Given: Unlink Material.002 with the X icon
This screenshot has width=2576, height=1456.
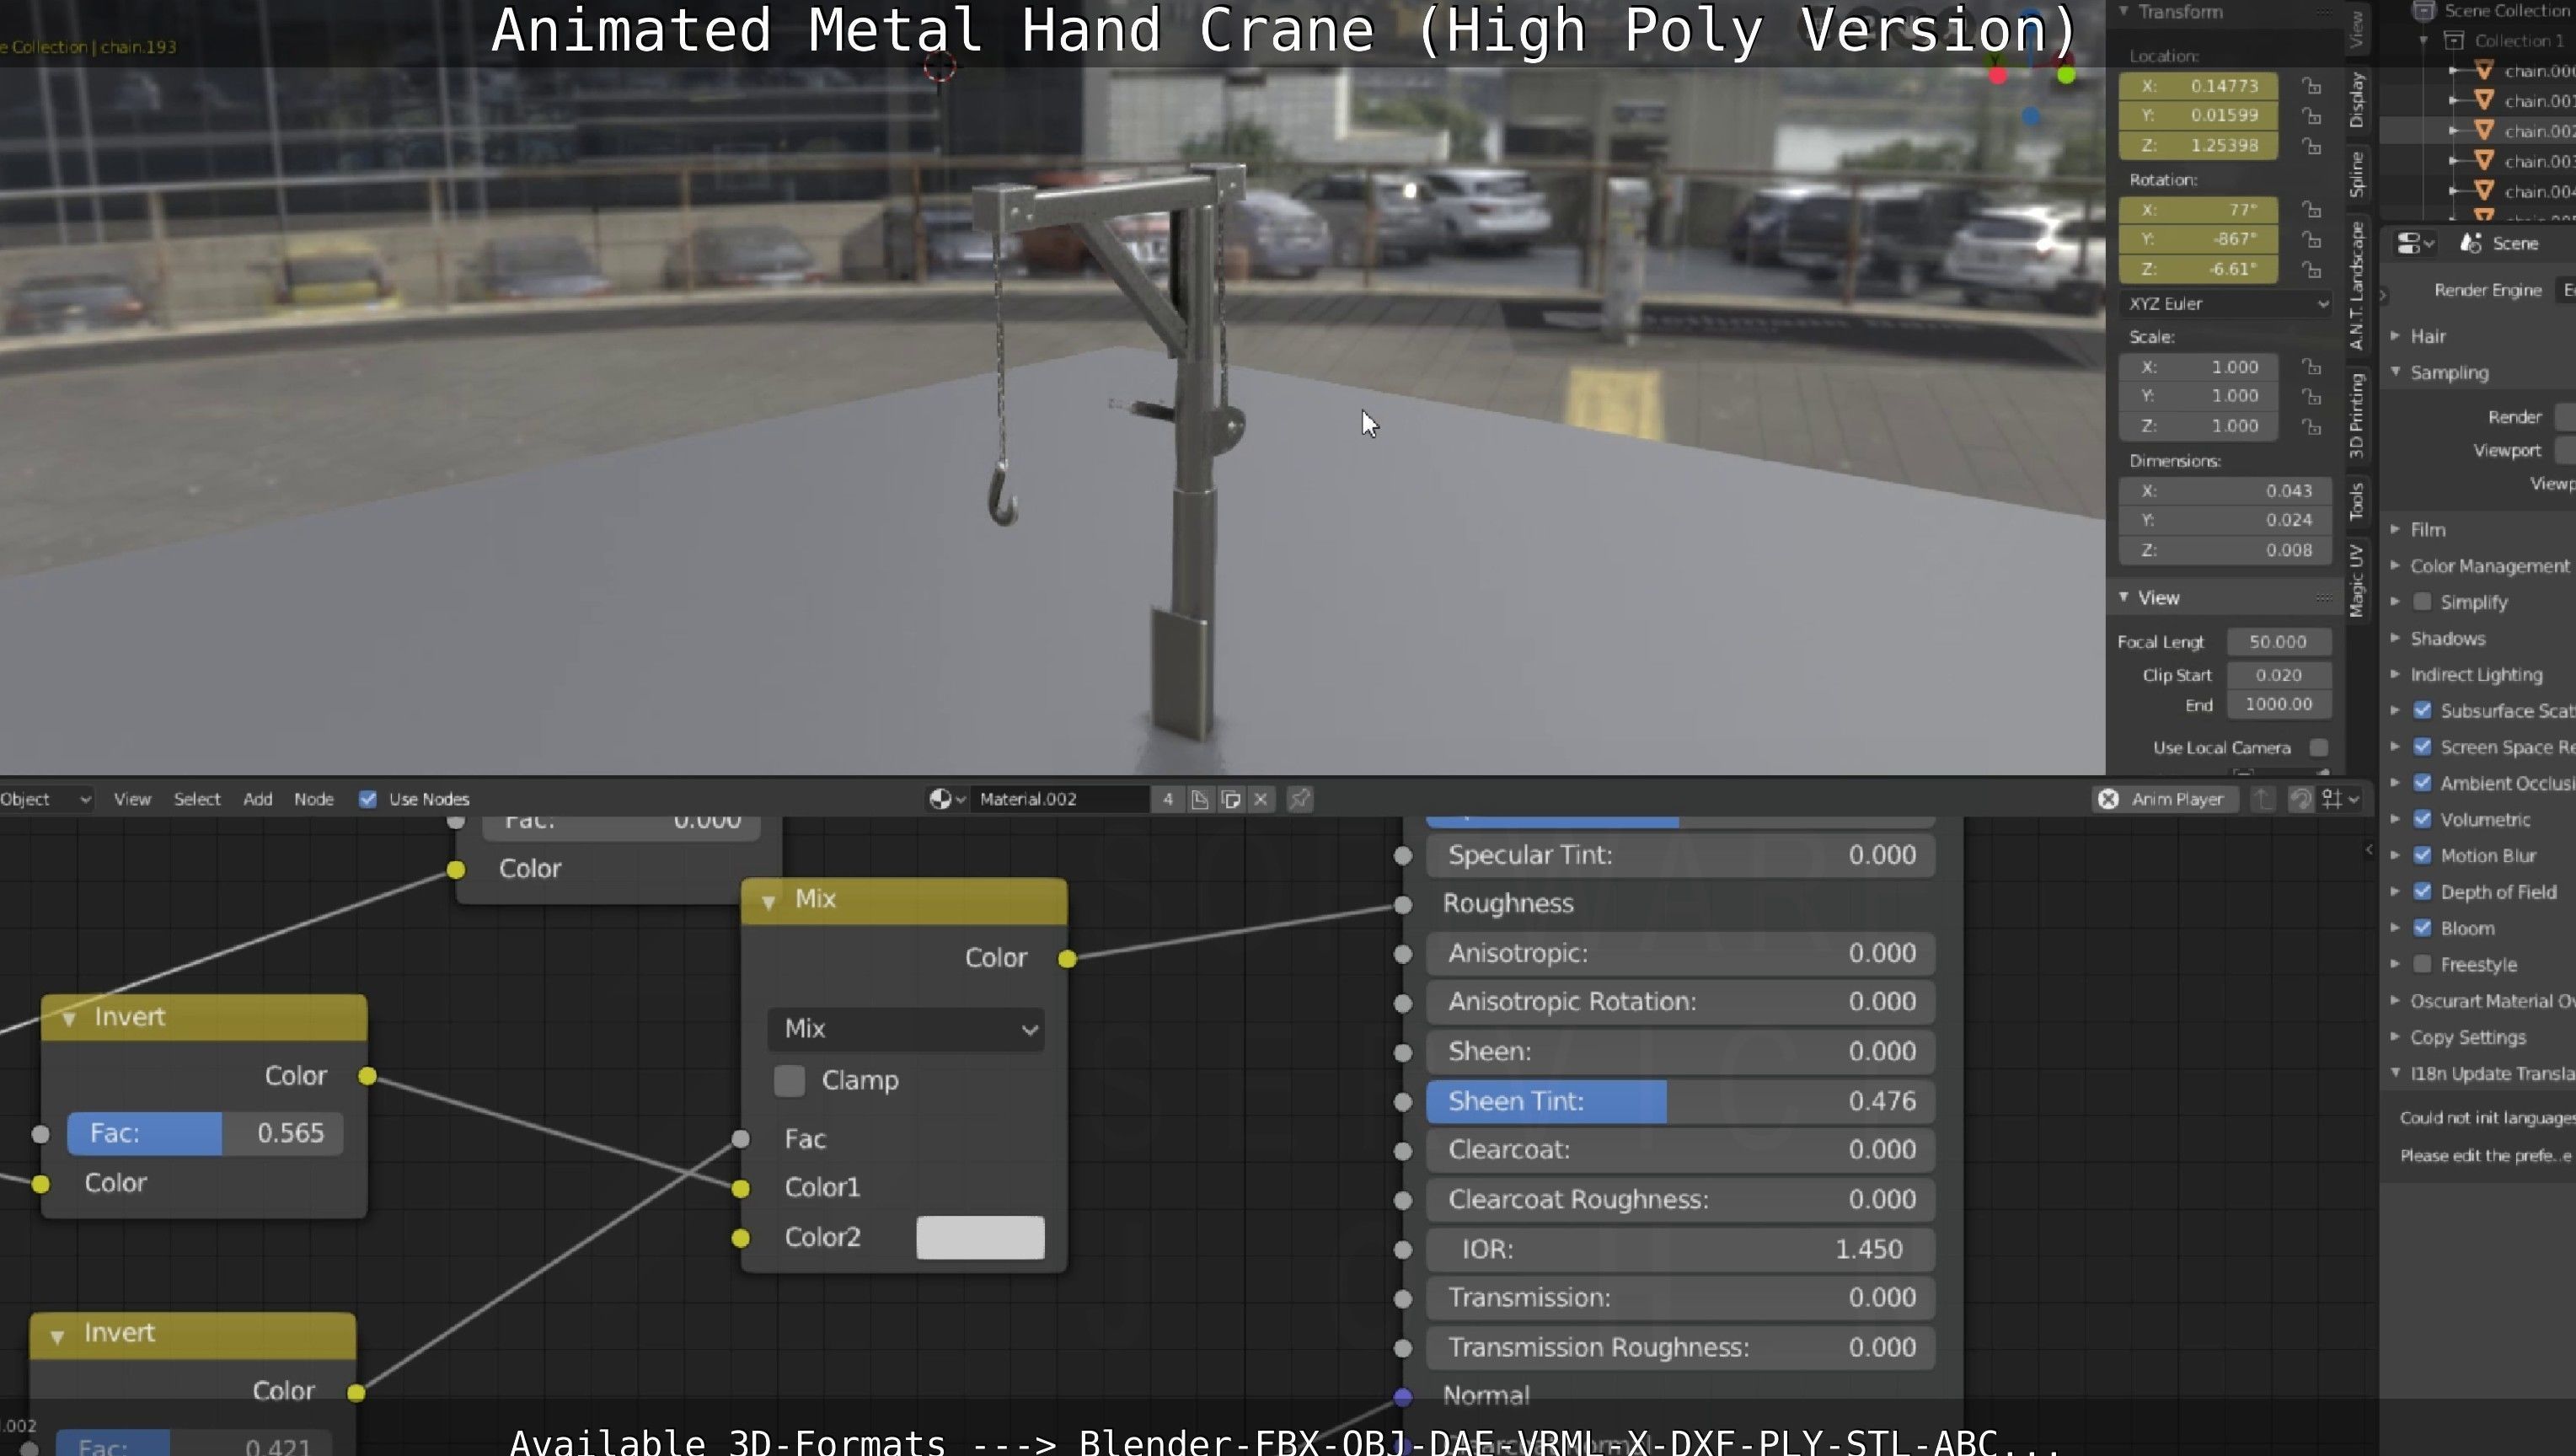Looking at the screenshot, I should tap(1261, 799).
